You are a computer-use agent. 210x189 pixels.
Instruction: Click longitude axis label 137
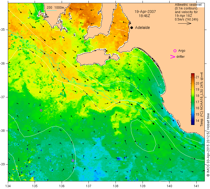point(88,186)
